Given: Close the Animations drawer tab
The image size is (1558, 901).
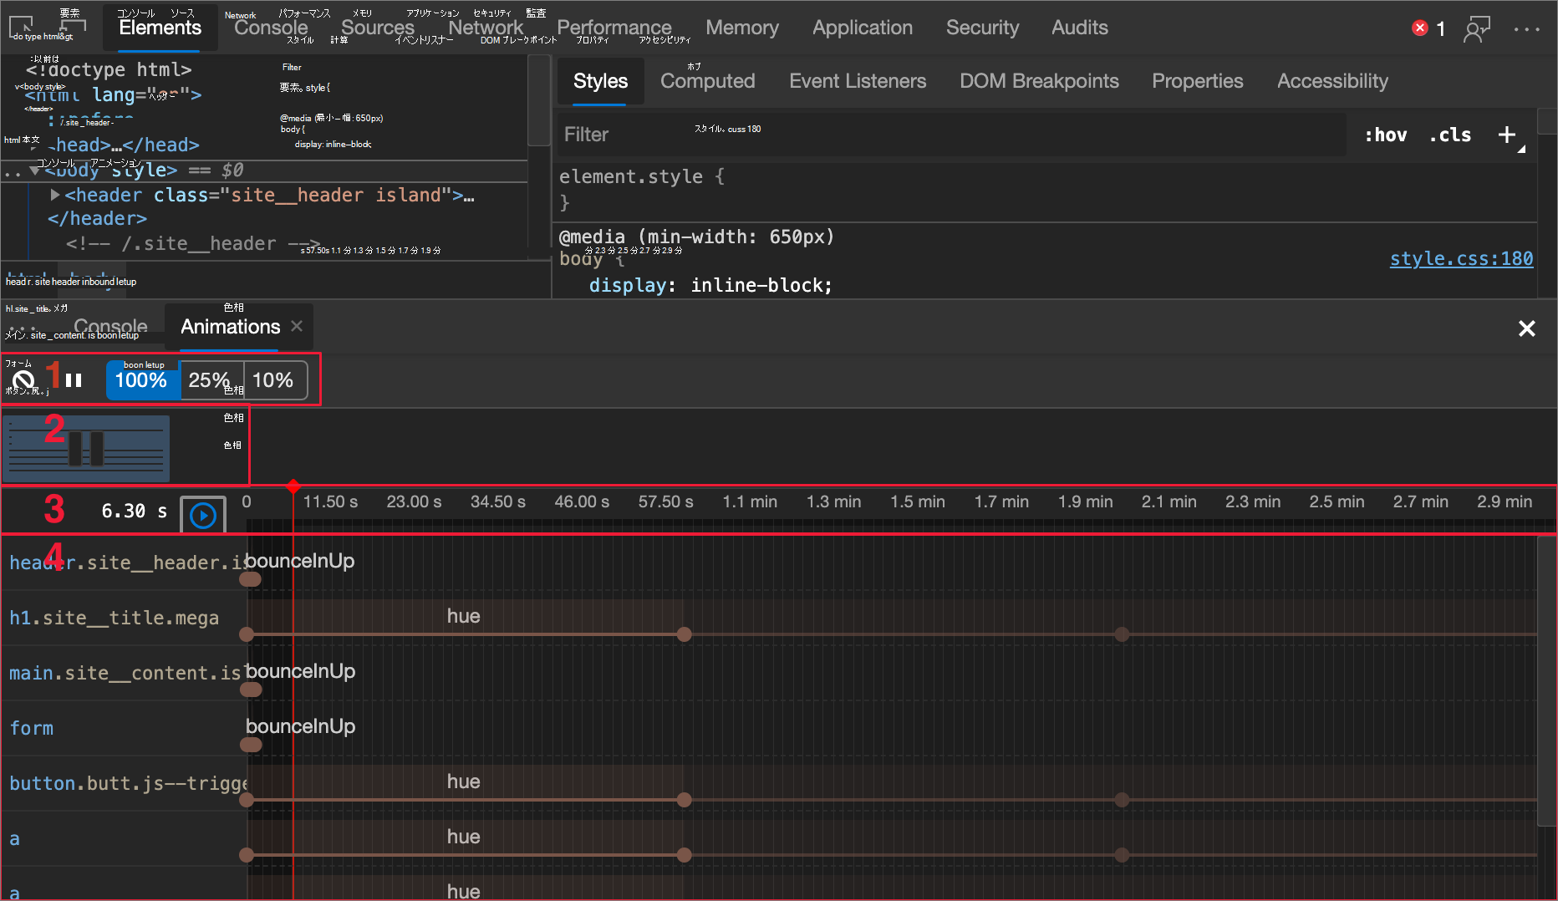Looking at the screenshot, I should coord(297,326).
